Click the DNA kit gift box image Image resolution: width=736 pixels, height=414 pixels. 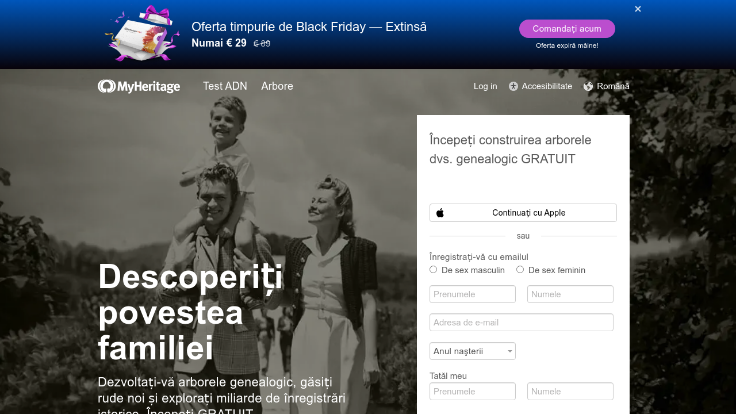click(143, 33)
